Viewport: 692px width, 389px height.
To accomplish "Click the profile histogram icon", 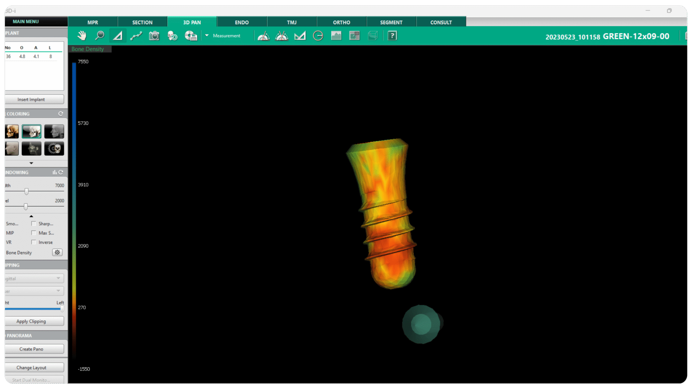I will [x=336, y=36].
